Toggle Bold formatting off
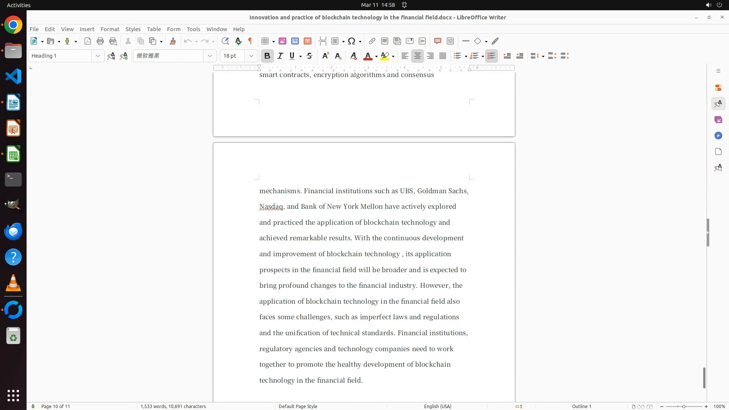The image size is (729, 410). pyautogui.click(x=267, y=56)
